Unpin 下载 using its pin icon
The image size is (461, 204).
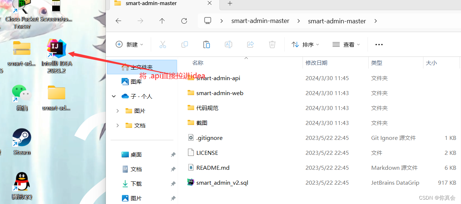[173, 184]
